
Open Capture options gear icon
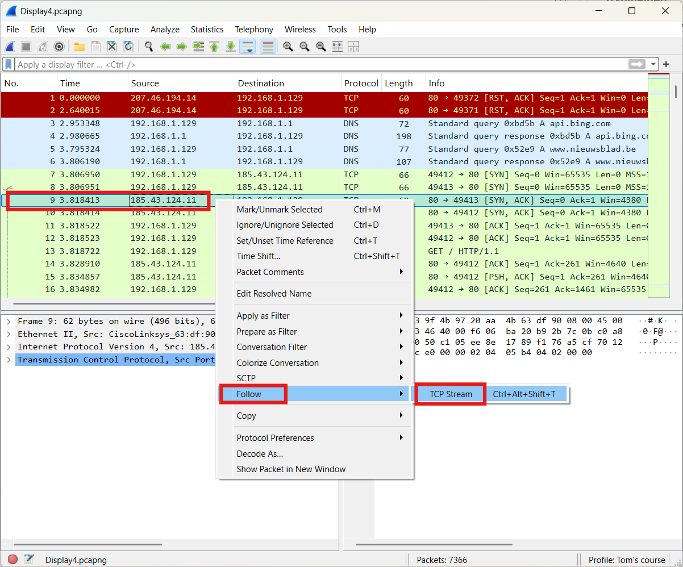point(59,47)
